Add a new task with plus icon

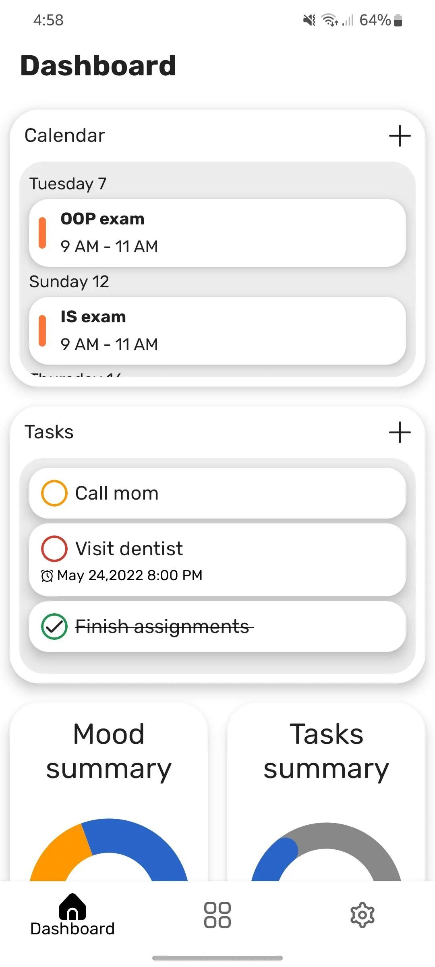[x=400, y=432]
